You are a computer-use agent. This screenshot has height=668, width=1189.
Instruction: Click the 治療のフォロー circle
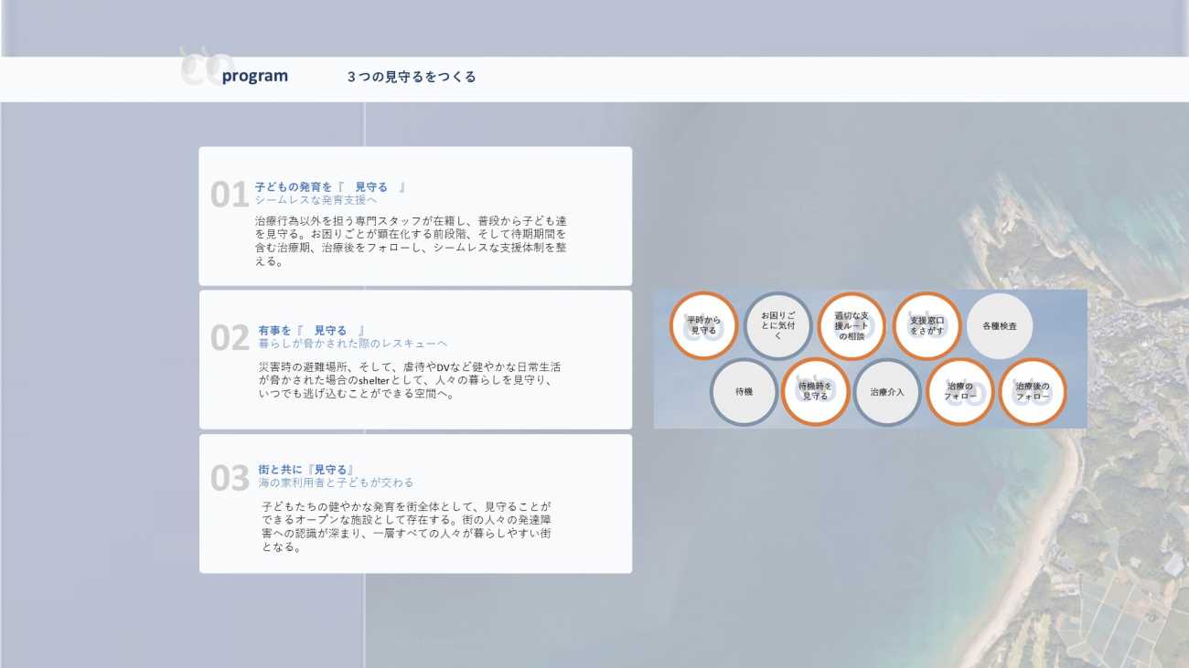(x=959, y=392)
